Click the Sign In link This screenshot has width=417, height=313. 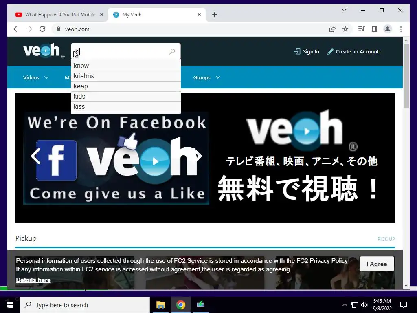[307, 52]
